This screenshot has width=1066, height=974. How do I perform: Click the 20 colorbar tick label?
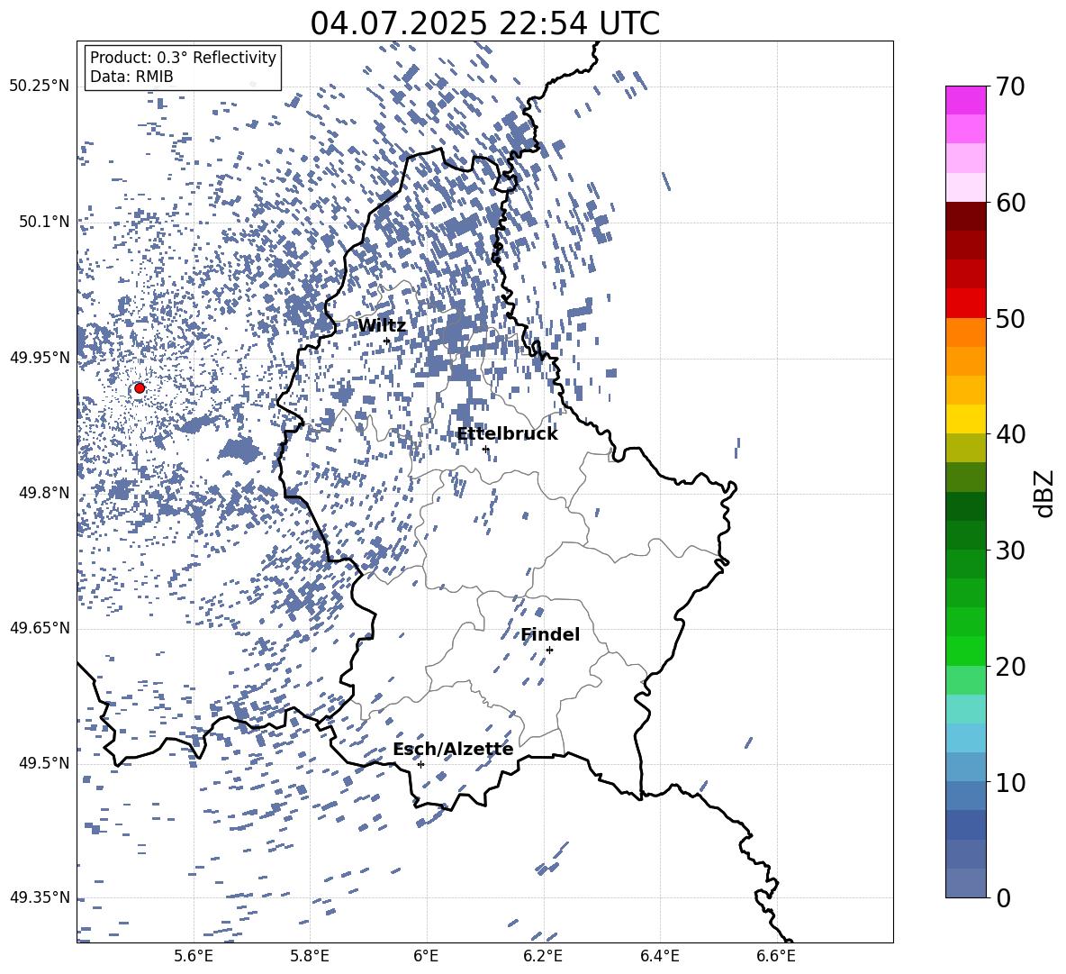[x=1010, y=667]
